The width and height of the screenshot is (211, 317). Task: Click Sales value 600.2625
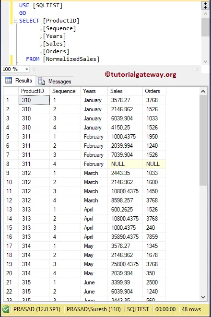tap(125, 210)
